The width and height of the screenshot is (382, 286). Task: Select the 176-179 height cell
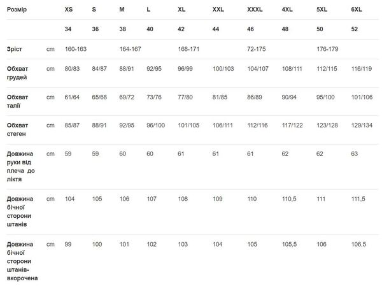coord(328,48)
